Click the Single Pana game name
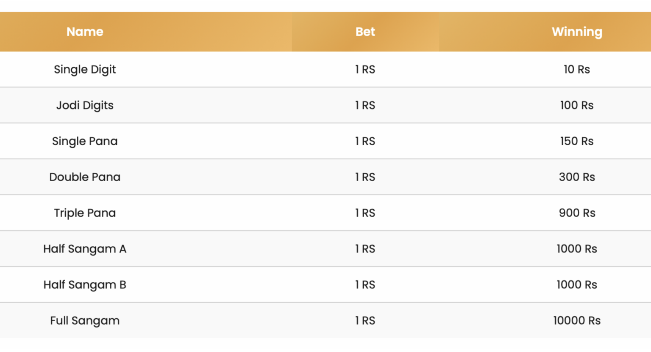 pyautogui.click(x=85, y=141)
